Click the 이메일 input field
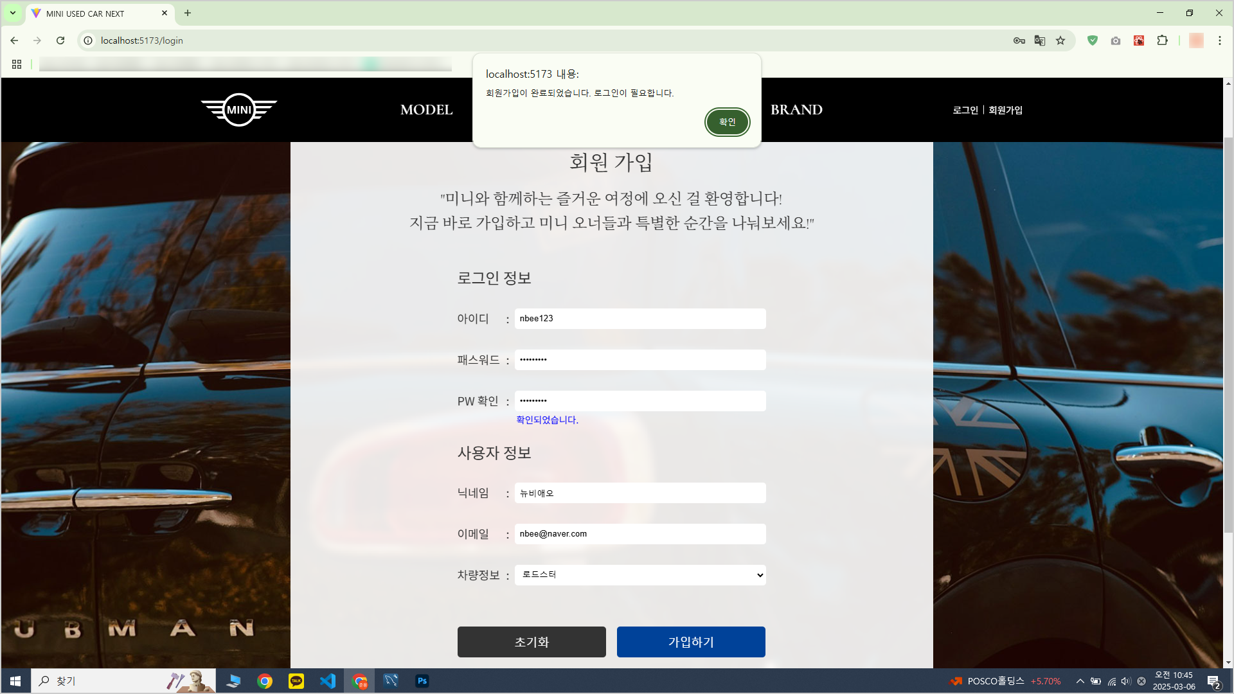This screenshot has width=1234, height=694. (x=639, y=534)
